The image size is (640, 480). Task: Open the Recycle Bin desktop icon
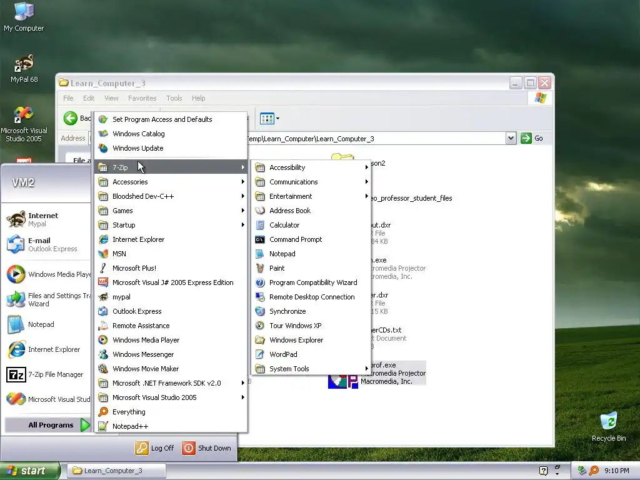pyautogui.click(x=608, y=427)
